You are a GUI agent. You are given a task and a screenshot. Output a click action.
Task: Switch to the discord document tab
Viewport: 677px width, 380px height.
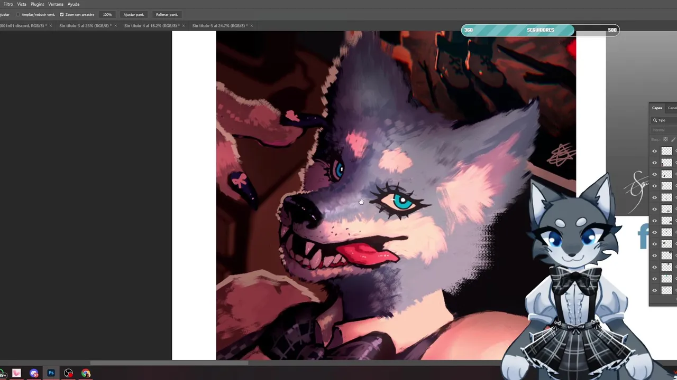click(23, 25)
